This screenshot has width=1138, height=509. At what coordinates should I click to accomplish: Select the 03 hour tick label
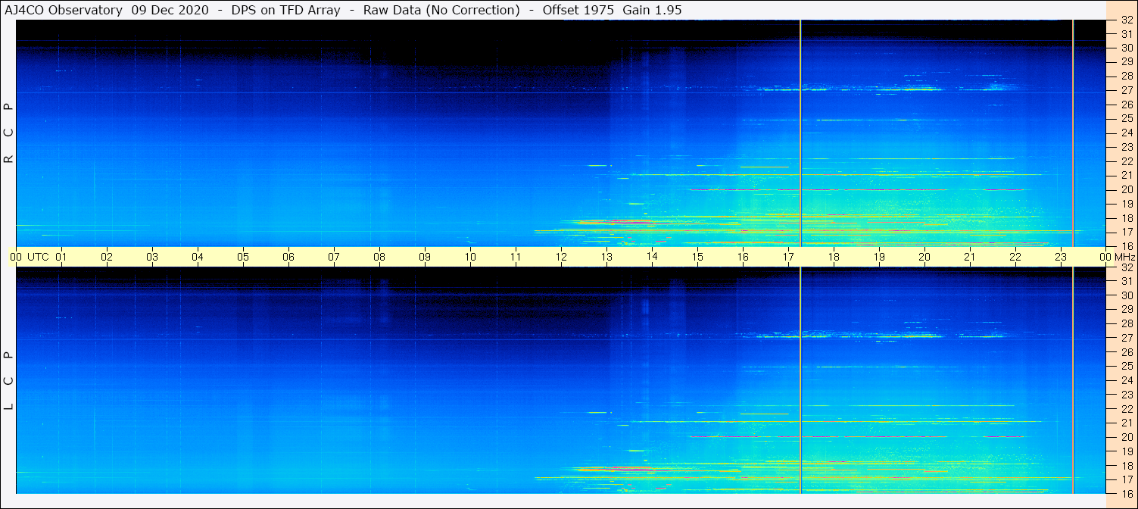coord(152,257)
